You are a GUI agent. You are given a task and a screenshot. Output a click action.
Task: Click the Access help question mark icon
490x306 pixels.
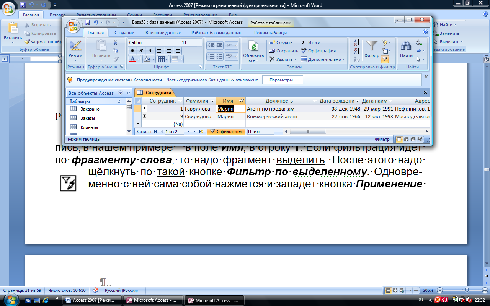pyautogui.click(x=426, y=33)
